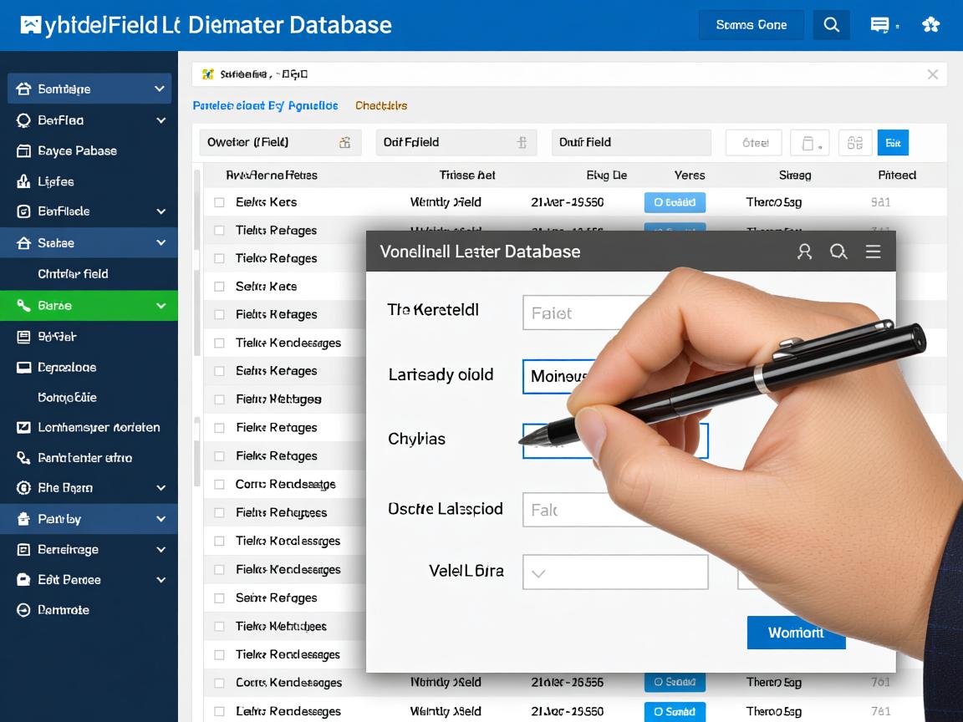Click the blue status badge in first row
Viewport: 963px width, 722px height.
[675, 202]
